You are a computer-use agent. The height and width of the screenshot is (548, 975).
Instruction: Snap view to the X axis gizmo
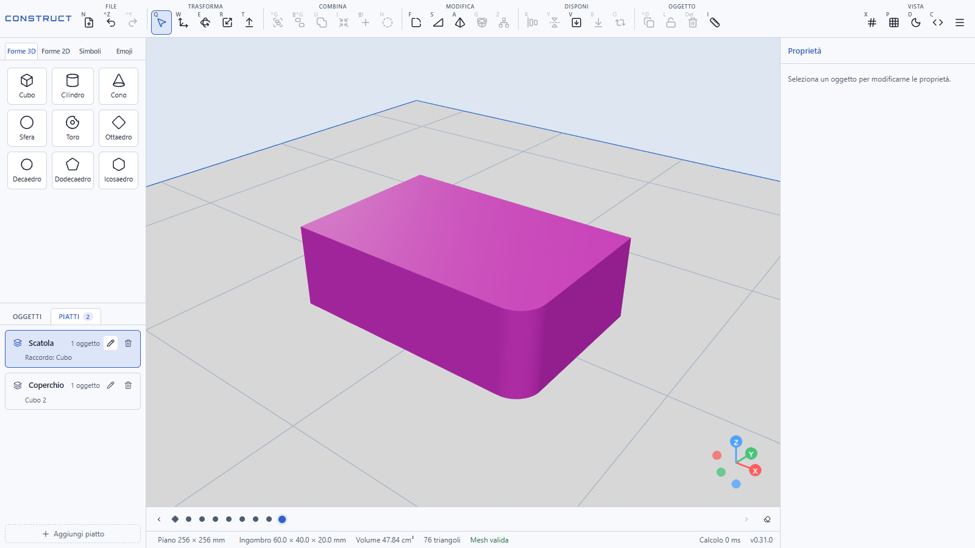tap(756, 471)
